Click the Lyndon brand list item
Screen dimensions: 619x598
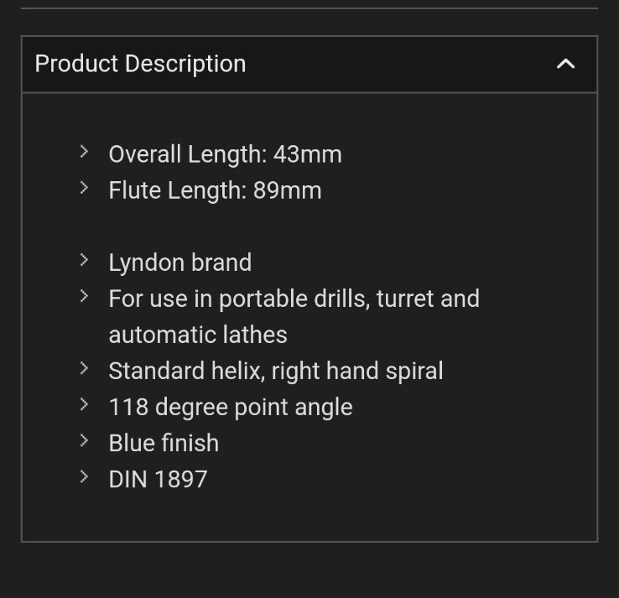pos(180,263)
